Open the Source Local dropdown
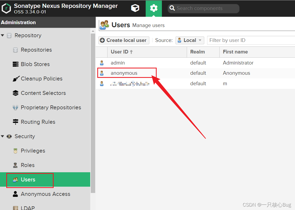295x210 pixels. [190, 40]
